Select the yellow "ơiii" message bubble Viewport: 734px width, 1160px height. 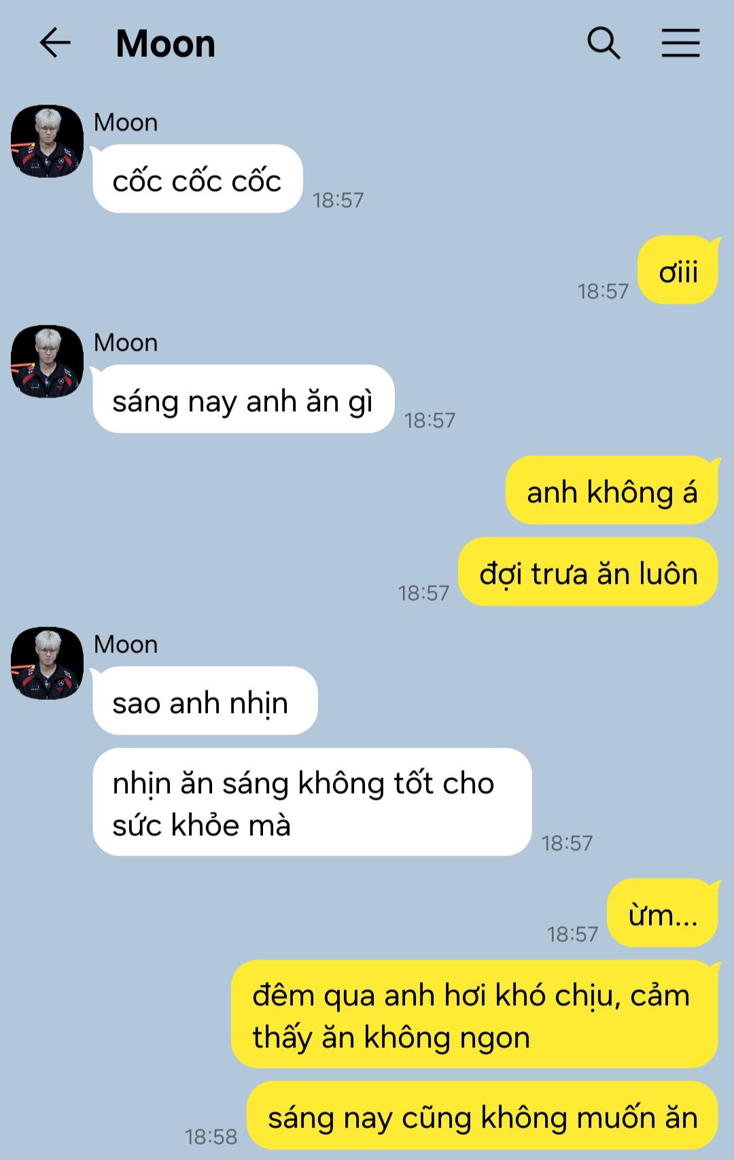click(678, 270)
